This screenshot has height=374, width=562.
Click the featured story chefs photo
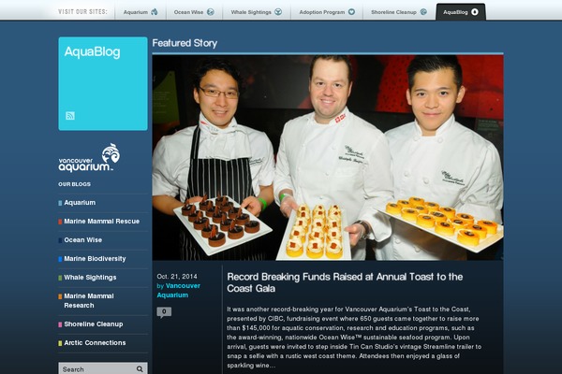tap(328, 157)
